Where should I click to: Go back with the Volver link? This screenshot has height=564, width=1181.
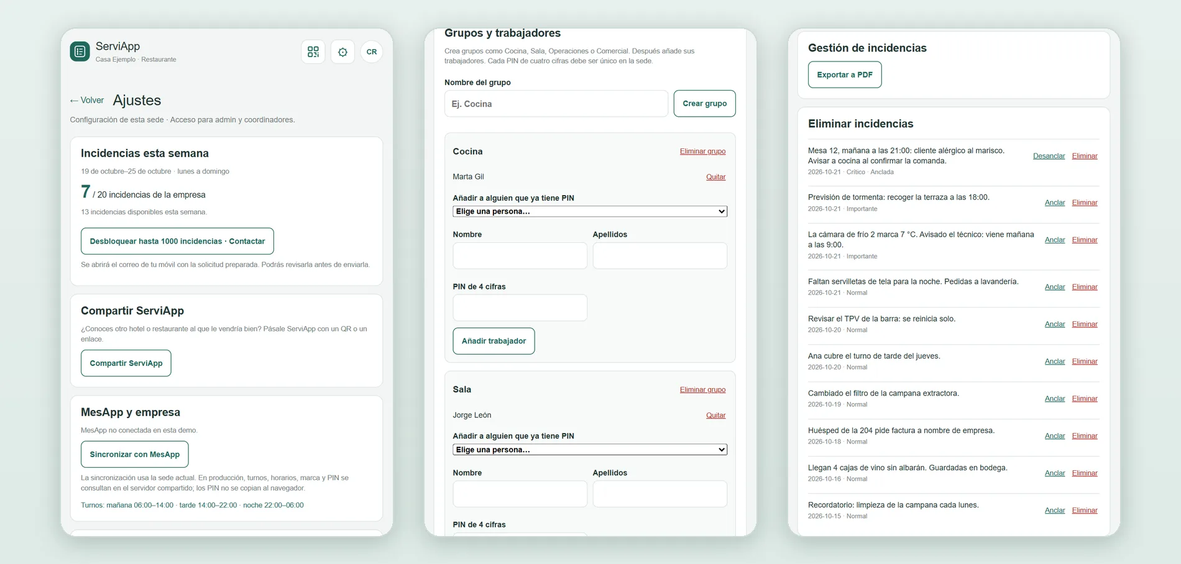87,100
